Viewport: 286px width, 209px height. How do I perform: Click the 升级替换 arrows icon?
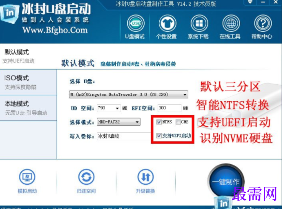pyautogui.click(x=145, y=177)
